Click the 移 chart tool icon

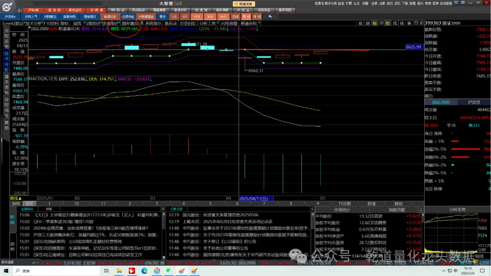(x=402, y=24)
